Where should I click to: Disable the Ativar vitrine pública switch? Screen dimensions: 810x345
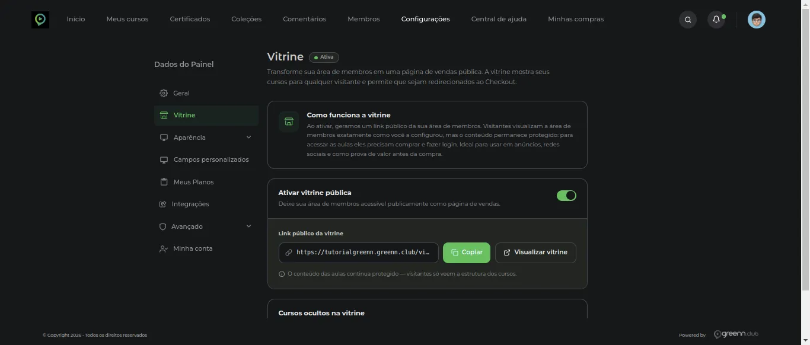(566, 196)
